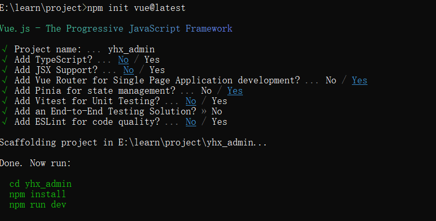Click the double-arrow before End-to-End No answer
Image resolution: width=436 pixels, height=221 pixels.
pyautogui.click(x=204, y=111)
